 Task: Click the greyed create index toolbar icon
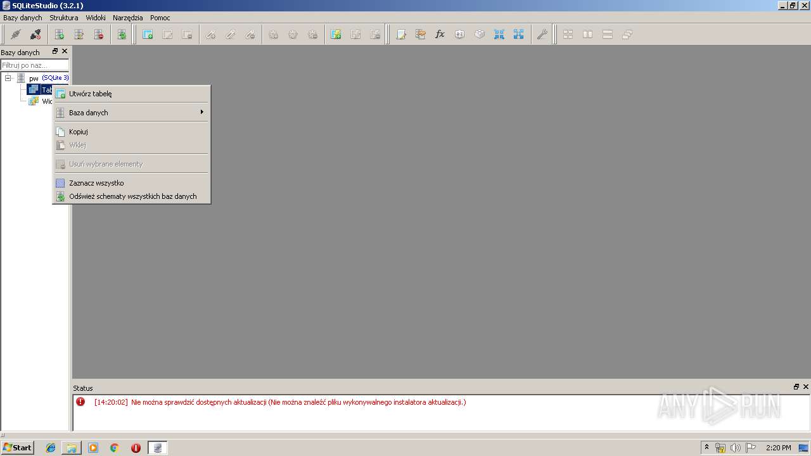pyautogui.click(x=210, y=35)
